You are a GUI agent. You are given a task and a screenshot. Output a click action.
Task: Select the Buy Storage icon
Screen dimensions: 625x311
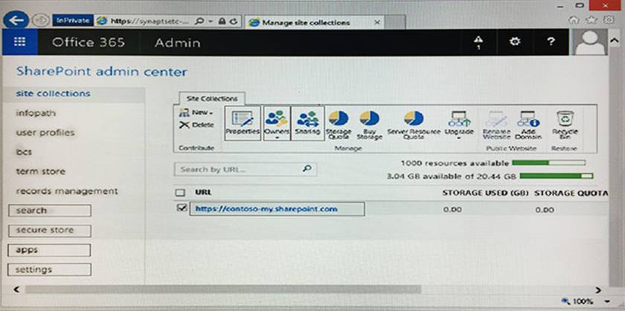(x=369, y=123)
